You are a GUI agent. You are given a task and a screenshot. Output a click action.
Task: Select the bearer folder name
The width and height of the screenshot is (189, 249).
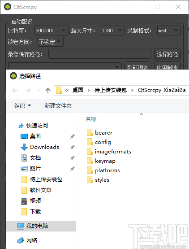click(104, 133)
